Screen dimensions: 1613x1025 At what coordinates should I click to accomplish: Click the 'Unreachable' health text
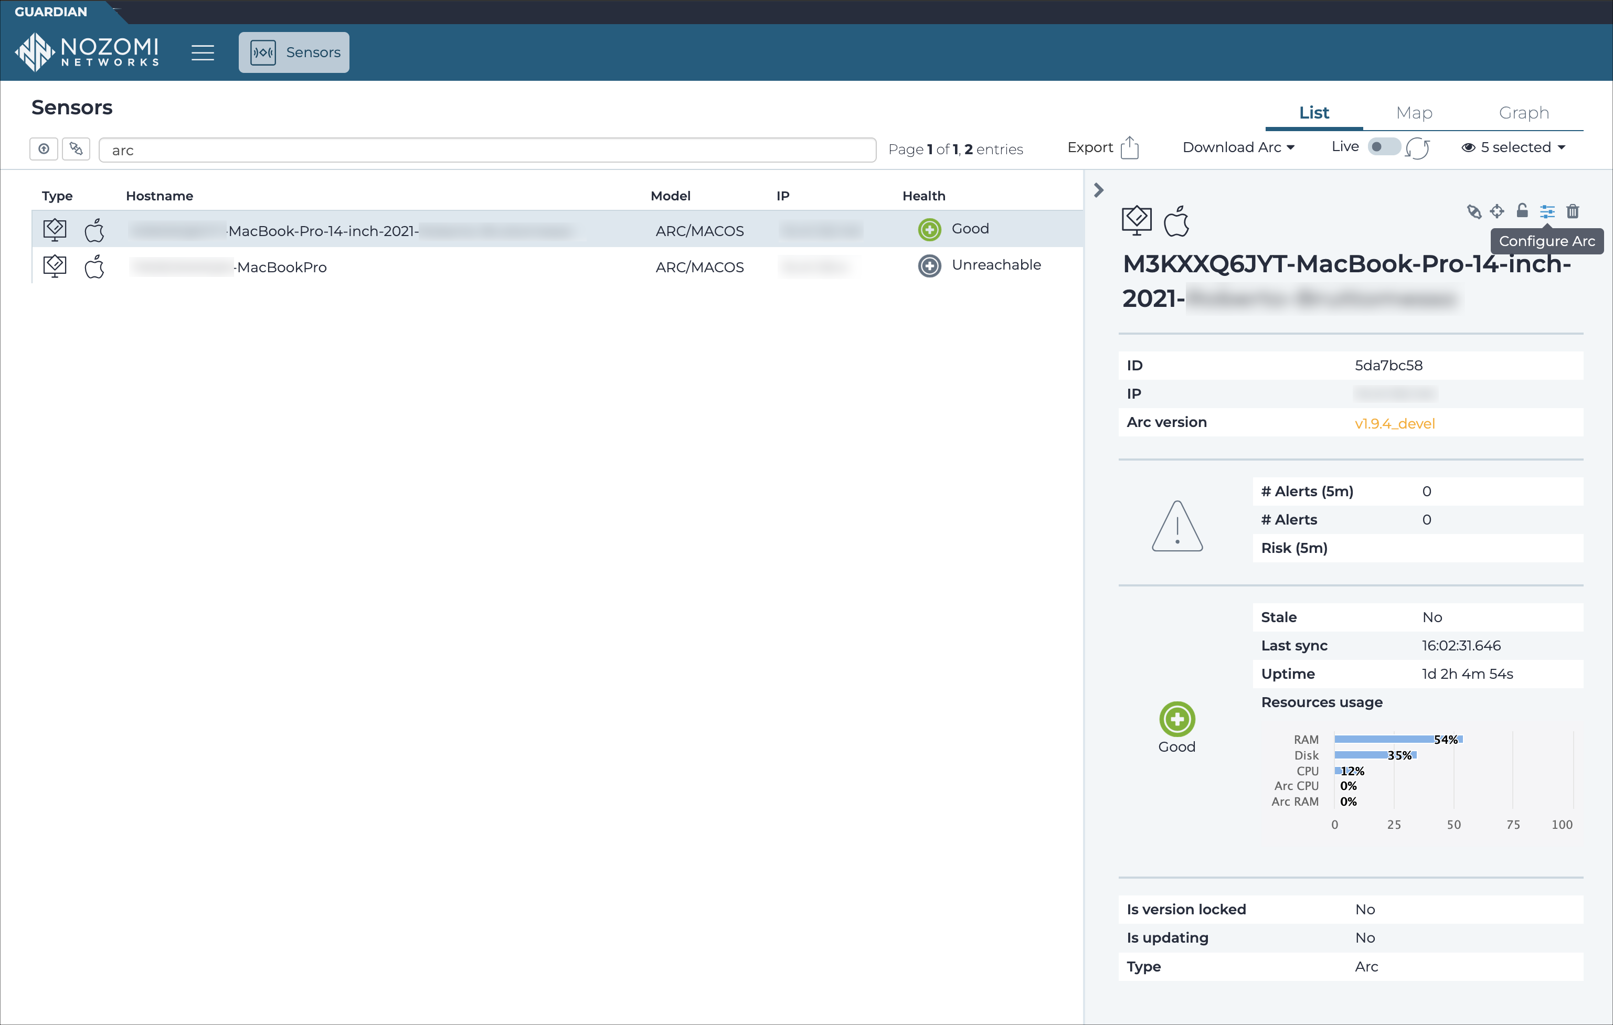point(996,264)
